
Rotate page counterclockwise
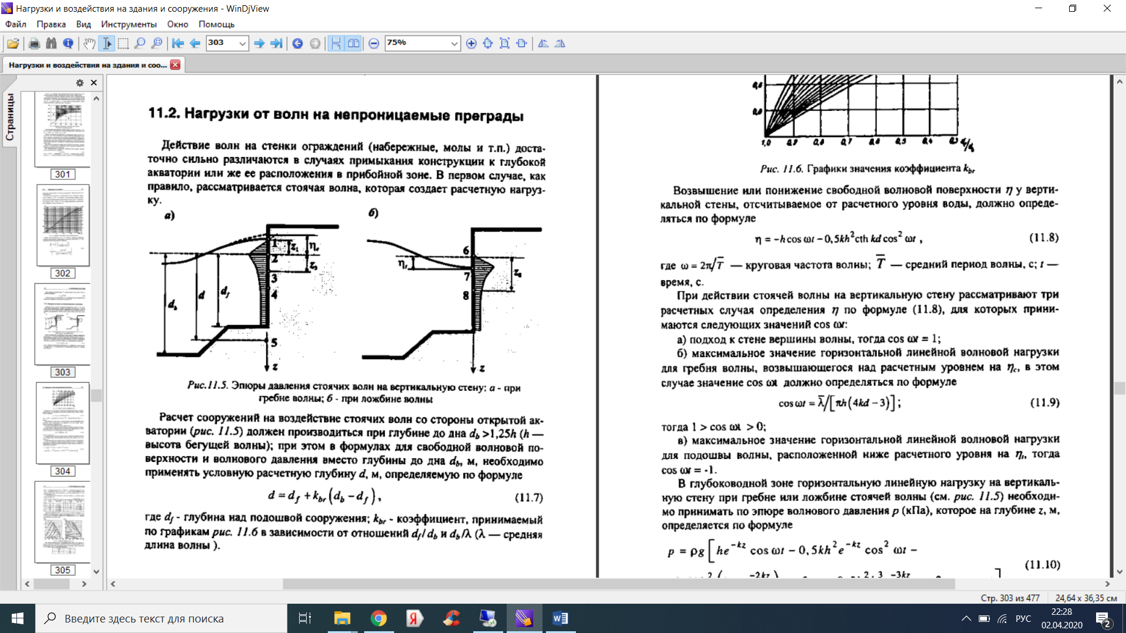543,43
